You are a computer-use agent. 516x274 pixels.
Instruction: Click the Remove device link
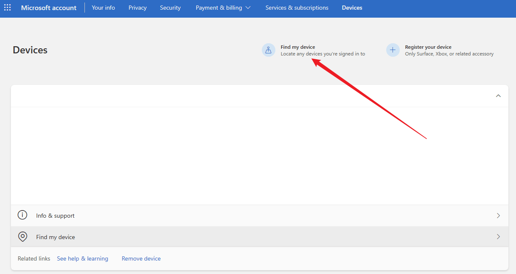pos(141,258)
